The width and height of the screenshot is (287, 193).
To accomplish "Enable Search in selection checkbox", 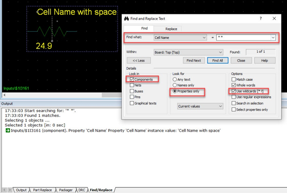I will coord(234,103).
